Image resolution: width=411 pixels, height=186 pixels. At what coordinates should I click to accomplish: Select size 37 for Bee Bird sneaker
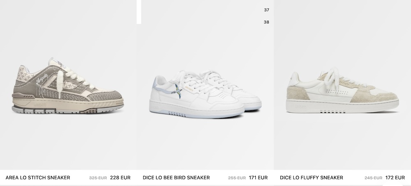(x=266, y=10)
